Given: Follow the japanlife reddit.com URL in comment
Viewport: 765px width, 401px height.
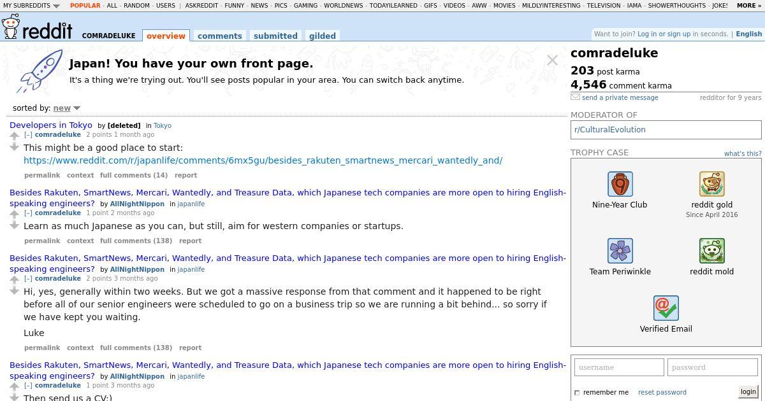Looking at the screenshot, I should pyautogui.click(x=263, y=160).
